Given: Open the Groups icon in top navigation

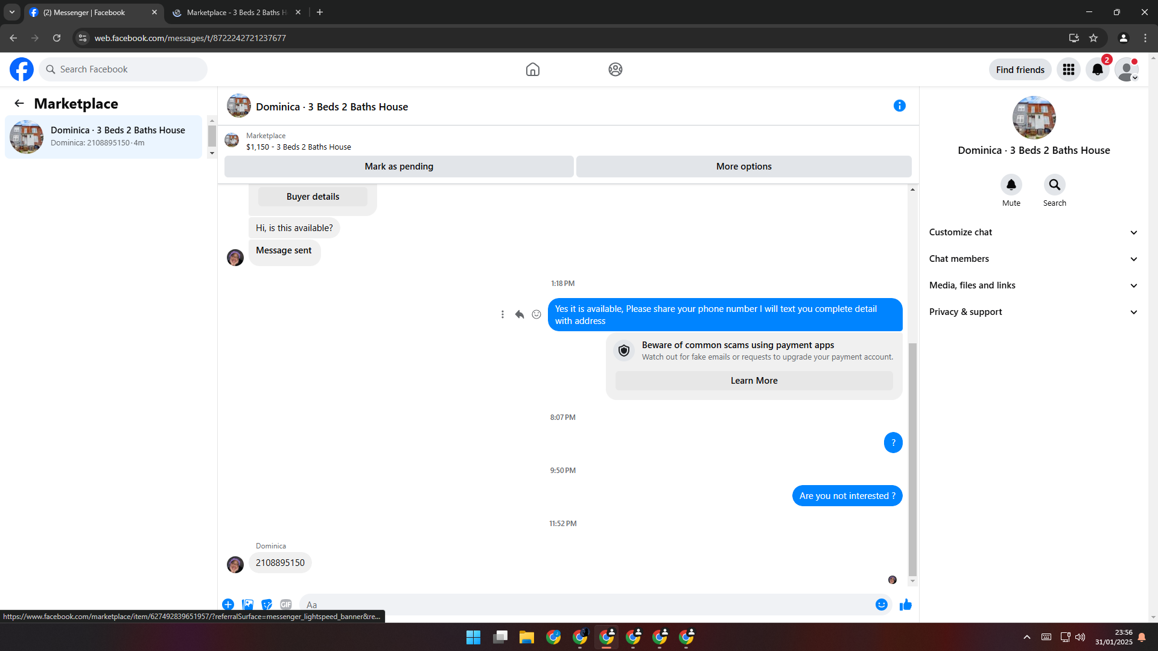Looking at the screenshot, I should pos(616,69).
